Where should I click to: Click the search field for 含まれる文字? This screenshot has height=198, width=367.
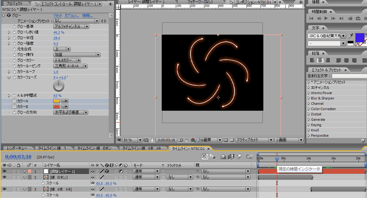click(349, 76)
